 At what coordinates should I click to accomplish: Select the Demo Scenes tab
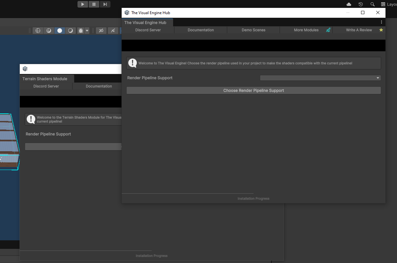click(253, 30)
